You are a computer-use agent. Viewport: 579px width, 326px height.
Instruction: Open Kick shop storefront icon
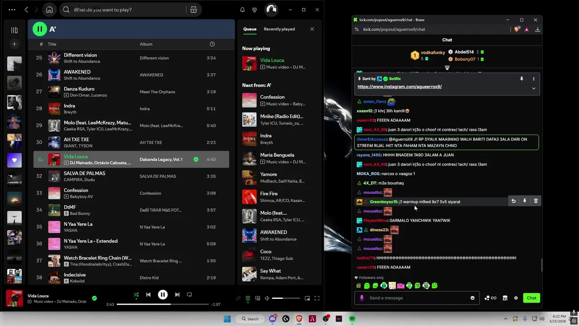coord(505,298)
